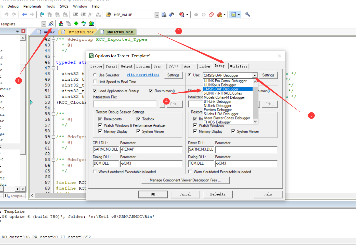
Task: Select the Use hardware debugger radio button
Action: (x=189, y=75)
